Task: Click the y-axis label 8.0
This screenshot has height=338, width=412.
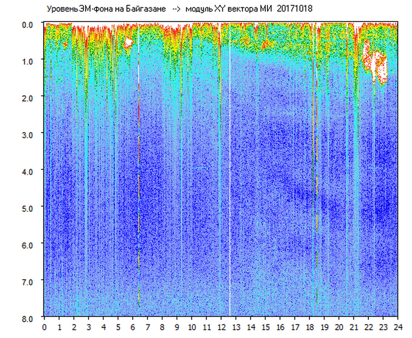Action: pyautogui.click(x=29, y=318)
